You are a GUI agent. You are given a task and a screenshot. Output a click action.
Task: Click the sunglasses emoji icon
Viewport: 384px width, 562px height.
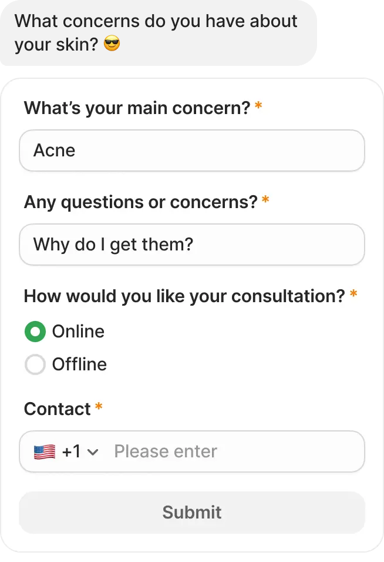coord(112,43)
